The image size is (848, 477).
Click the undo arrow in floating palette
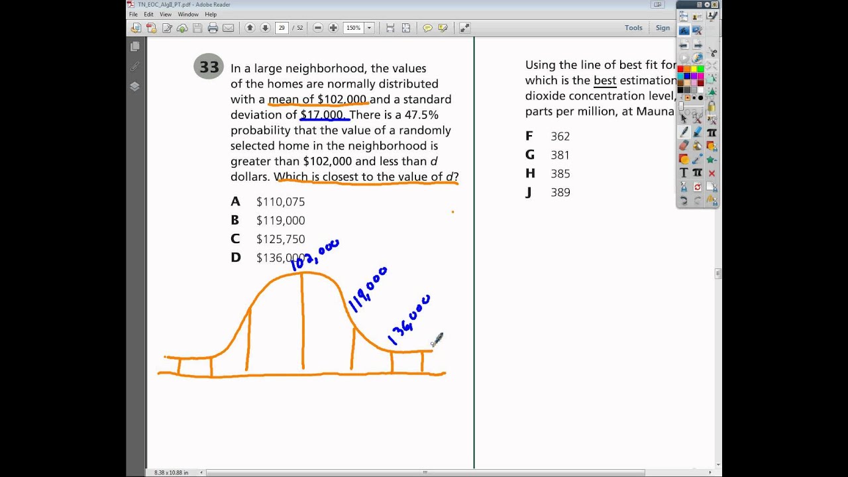[x=684, y=200]
